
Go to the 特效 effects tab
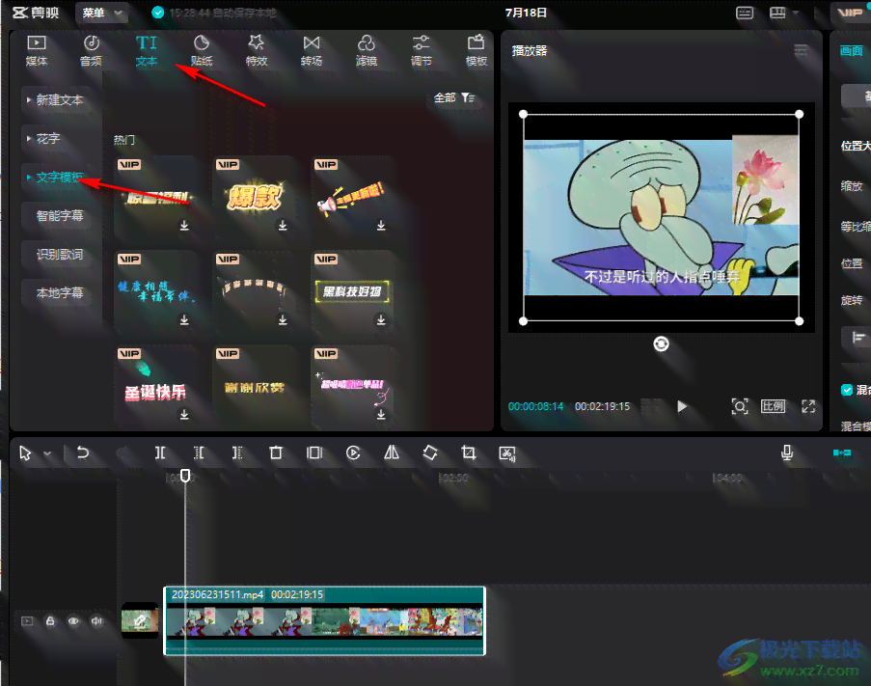[x=256, y=50]
